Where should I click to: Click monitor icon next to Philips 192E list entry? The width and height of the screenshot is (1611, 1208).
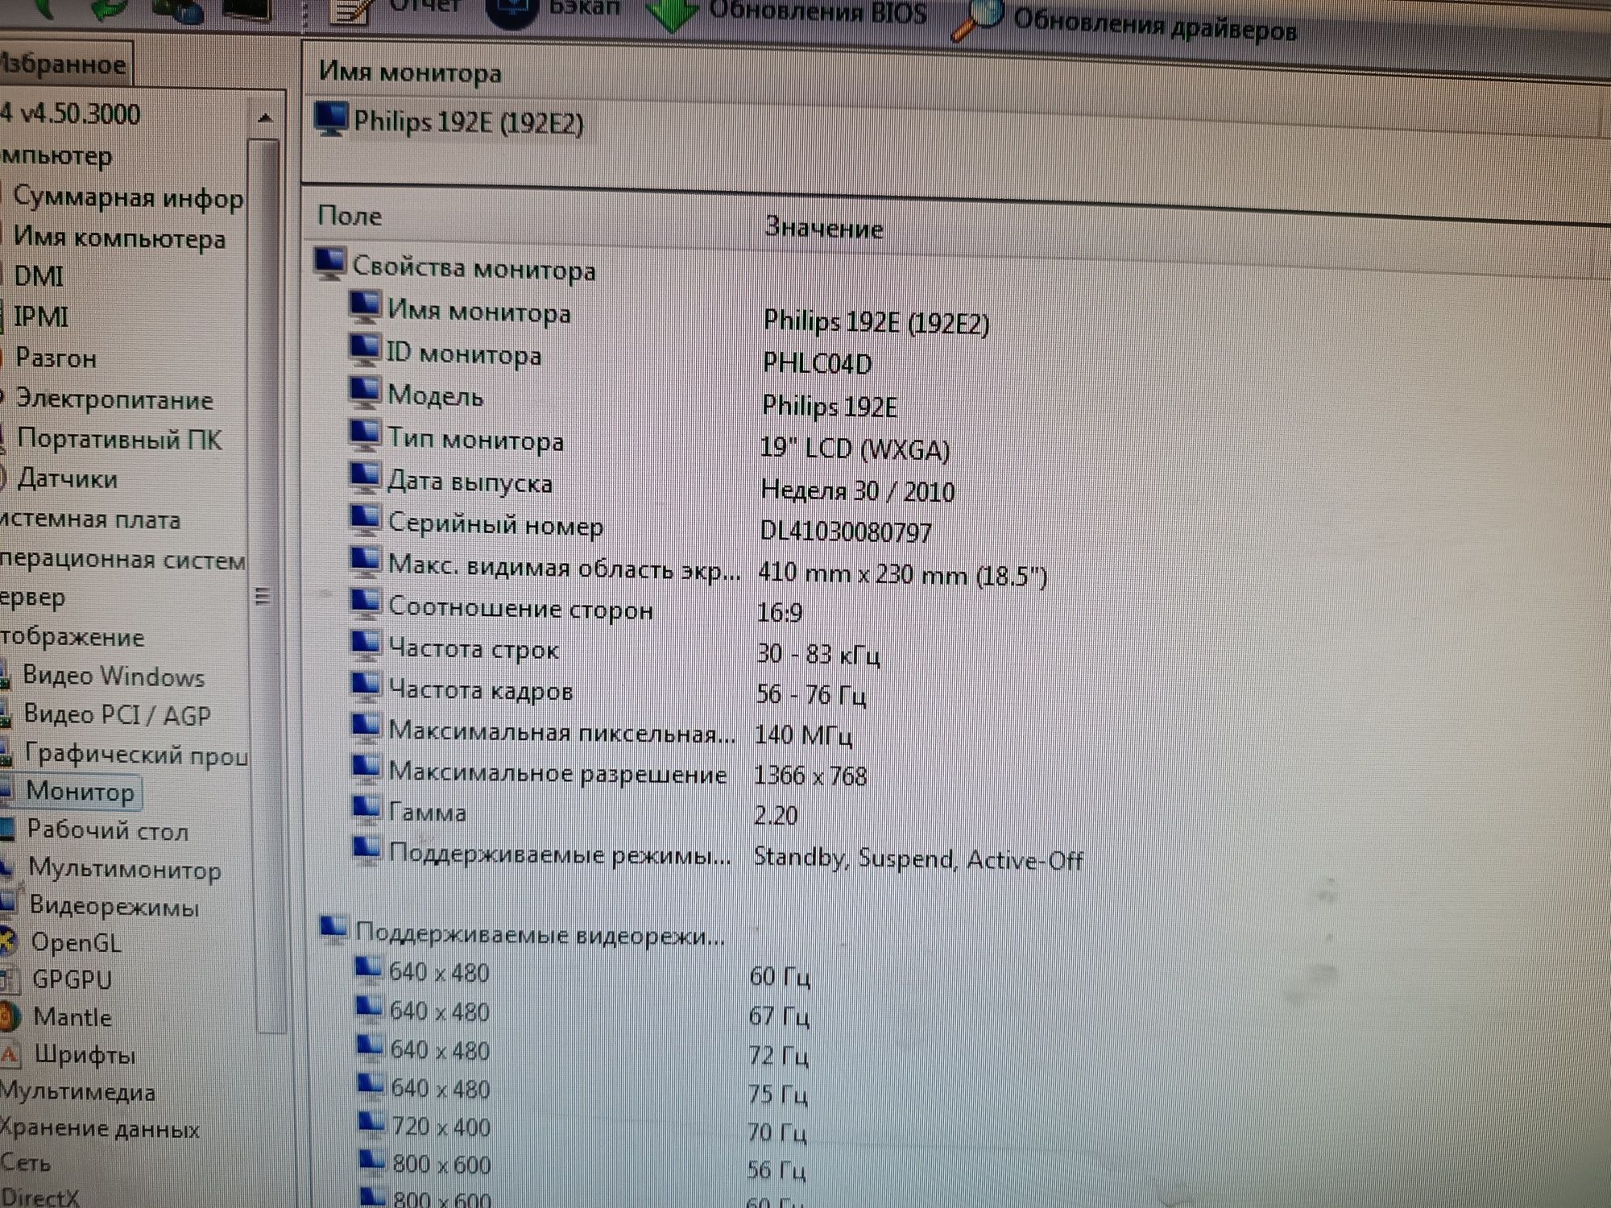point(330,118)
